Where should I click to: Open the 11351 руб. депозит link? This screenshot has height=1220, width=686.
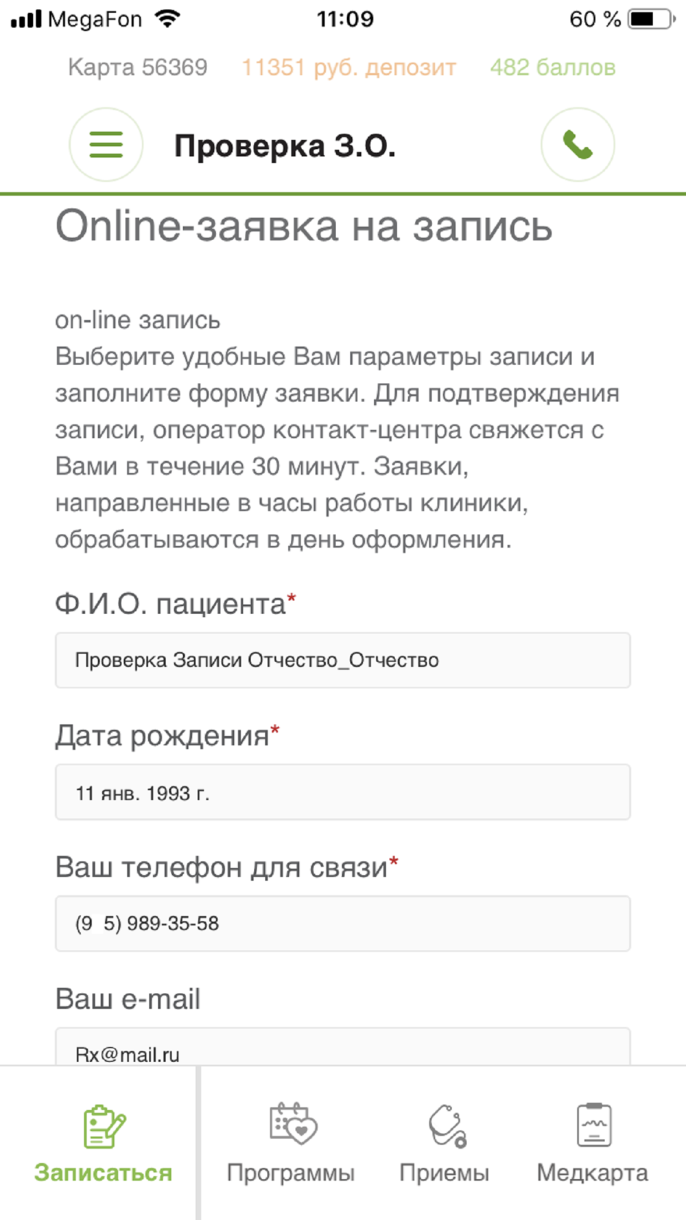[x=348, y=67]
